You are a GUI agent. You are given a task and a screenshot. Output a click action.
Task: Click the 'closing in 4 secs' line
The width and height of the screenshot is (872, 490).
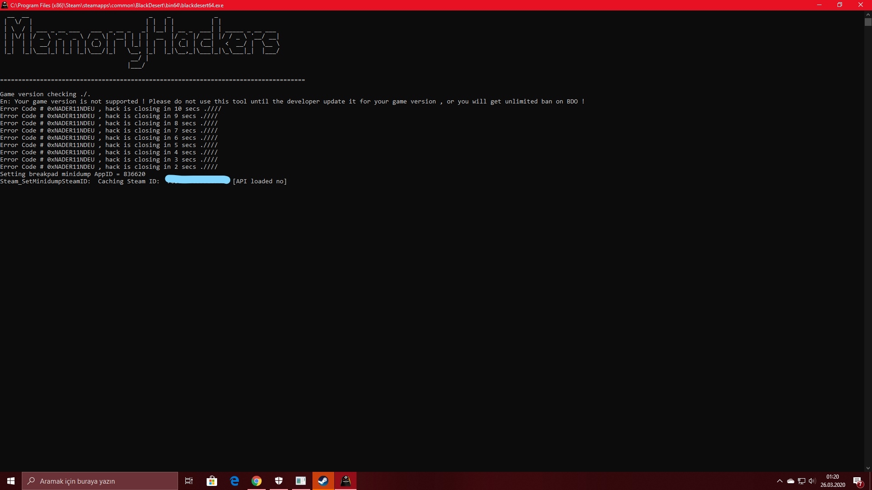click(109, 152)
